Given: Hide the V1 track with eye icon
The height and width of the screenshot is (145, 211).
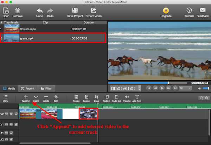Looking at the screenshot, I should pos(11,124).
